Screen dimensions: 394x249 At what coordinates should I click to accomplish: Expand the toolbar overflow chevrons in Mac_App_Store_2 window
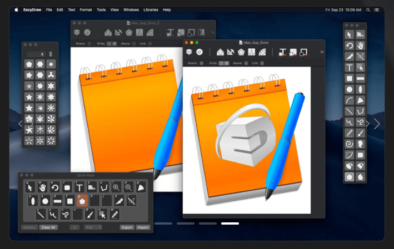tap(213, 32)
